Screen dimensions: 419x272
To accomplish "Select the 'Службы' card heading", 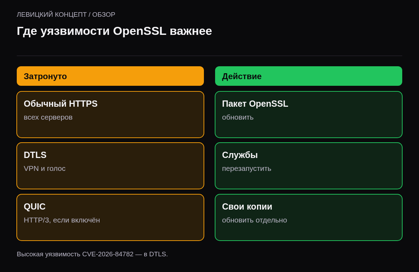I will pos(240,155).
